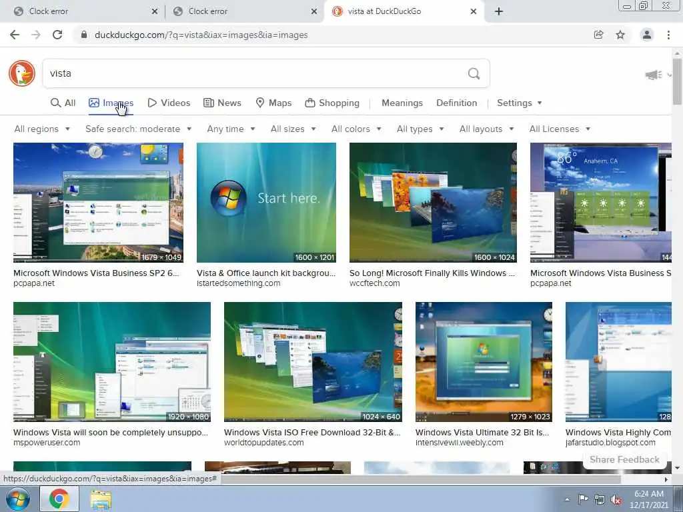This screenshot has width=683, height=512.
Task: Open the wccftech.com Flip 3D image
Action: (x=433, y=203)
